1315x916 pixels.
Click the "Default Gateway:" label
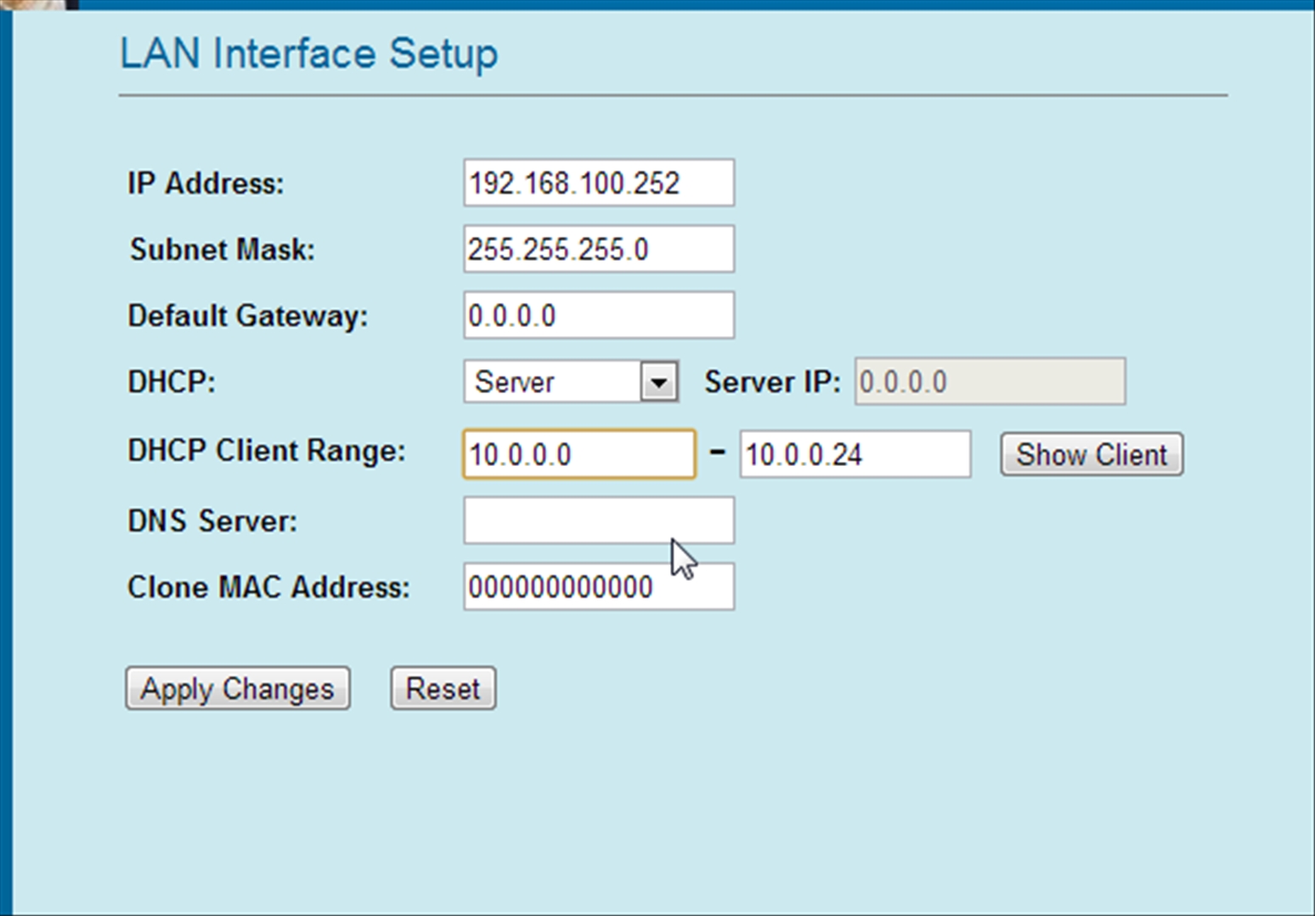[247, 316]
